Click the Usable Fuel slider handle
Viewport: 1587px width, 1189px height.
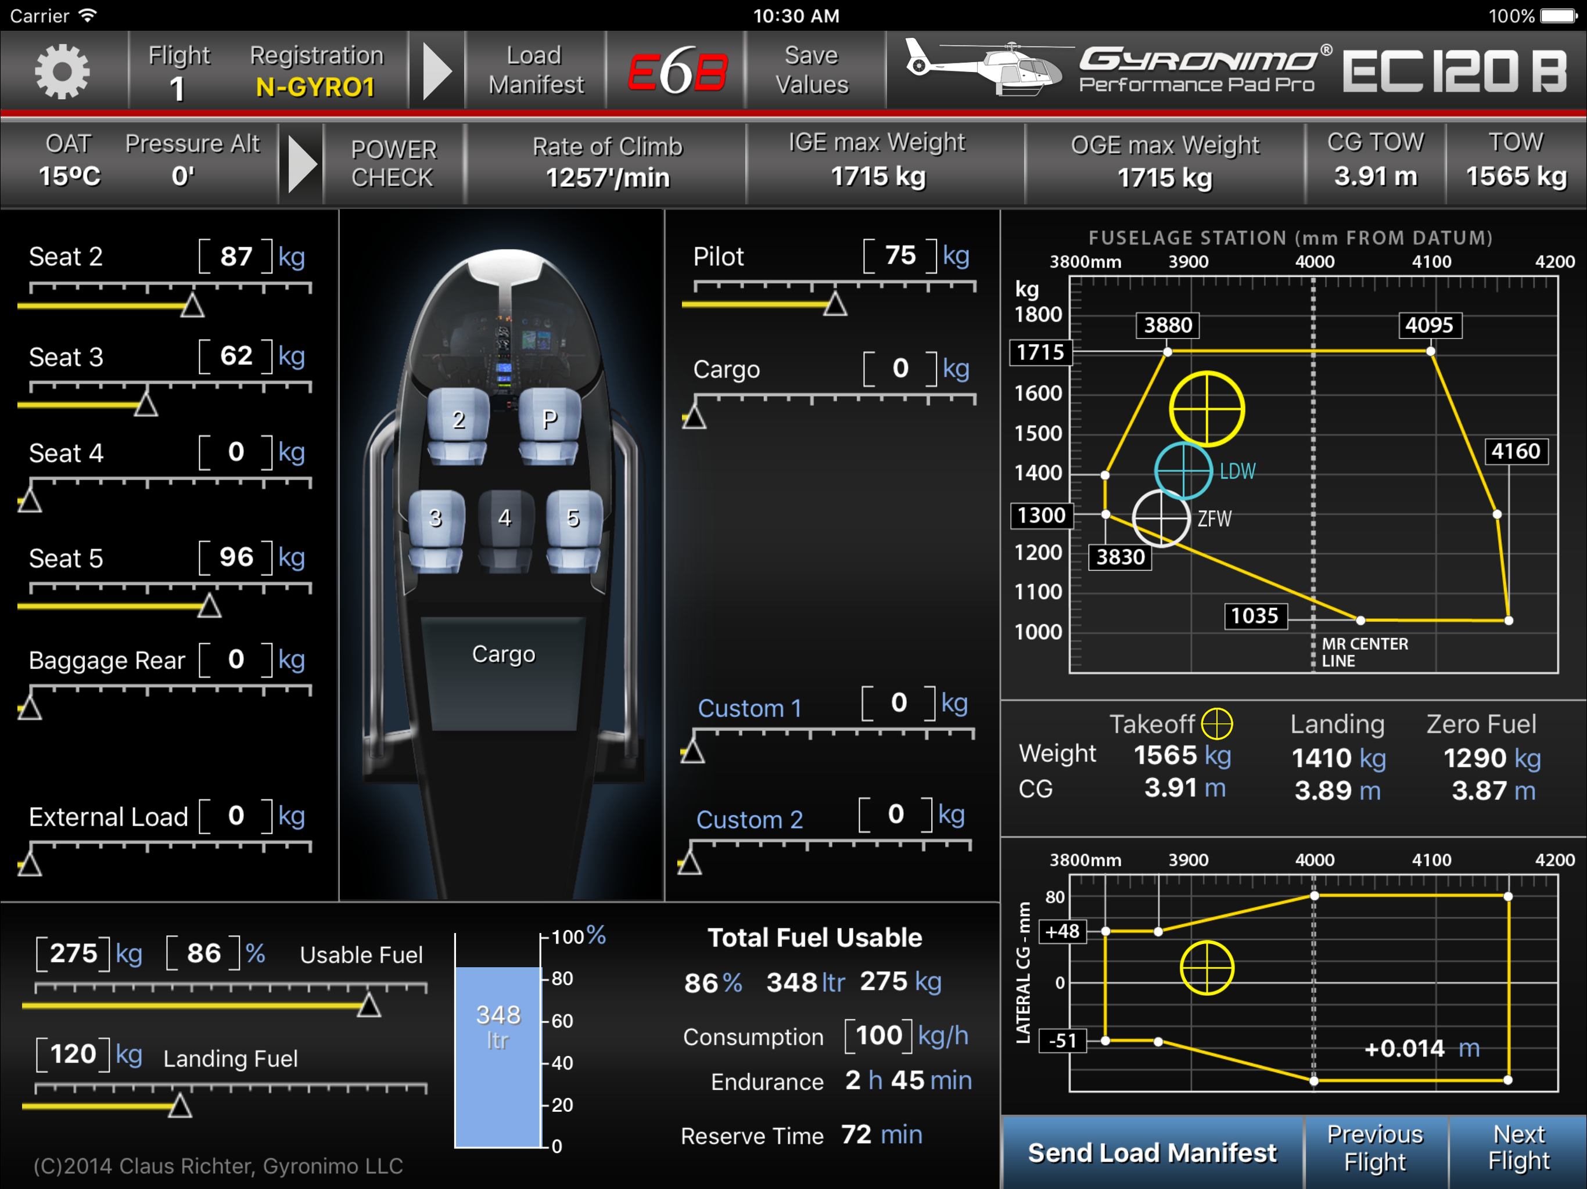coord(369,1006)
